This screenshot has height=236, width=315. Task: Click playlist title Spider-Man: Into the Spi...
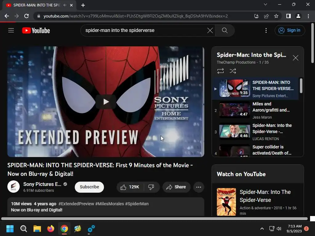coord(252,55)
